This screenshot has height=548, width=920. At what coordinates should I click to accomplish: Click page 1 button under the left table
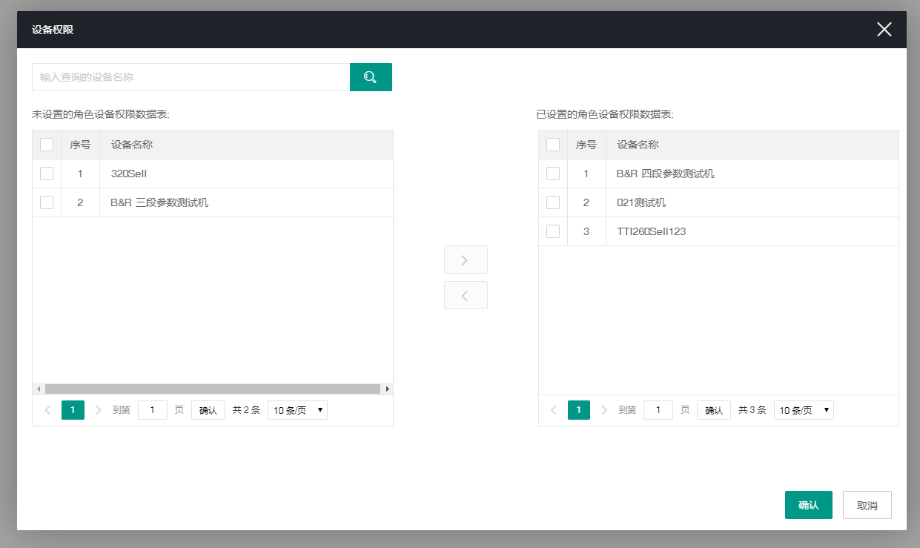point(73,409)
